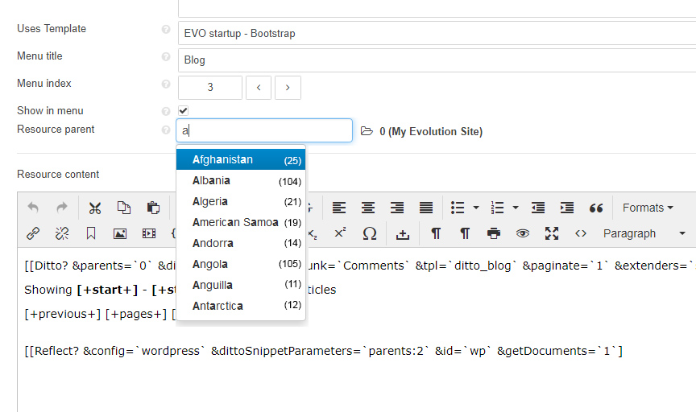Justify text in editor
This screenshot has width=696, height=412.
[426, 208]
